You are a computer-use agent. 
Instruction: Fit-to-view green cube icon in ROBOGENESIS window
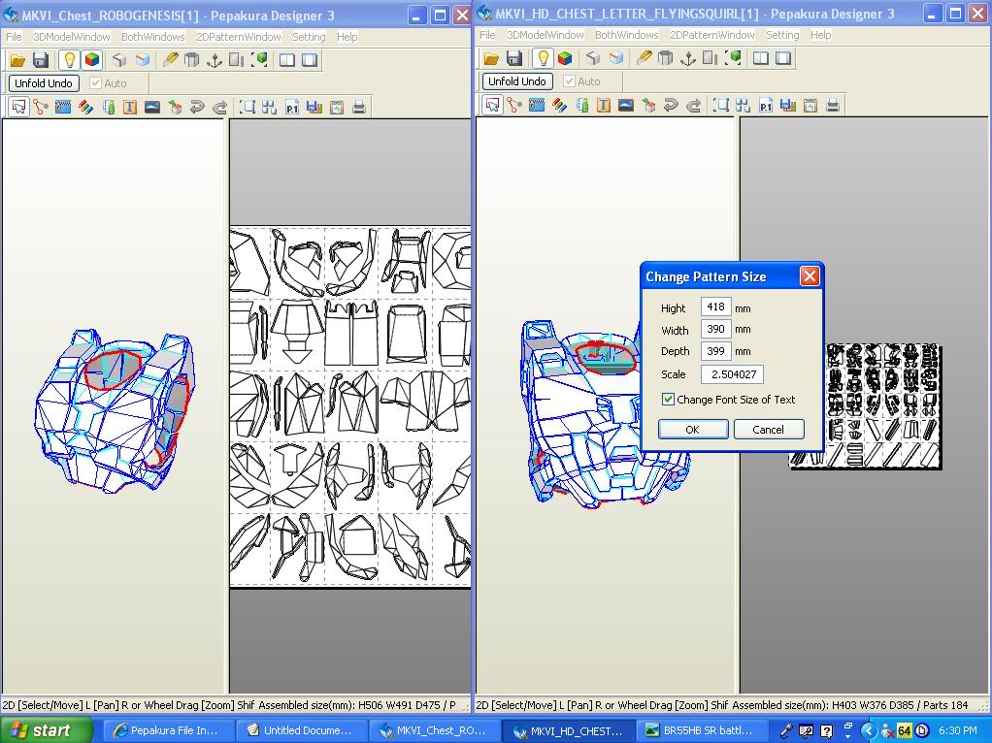click(x=260, y=60)
